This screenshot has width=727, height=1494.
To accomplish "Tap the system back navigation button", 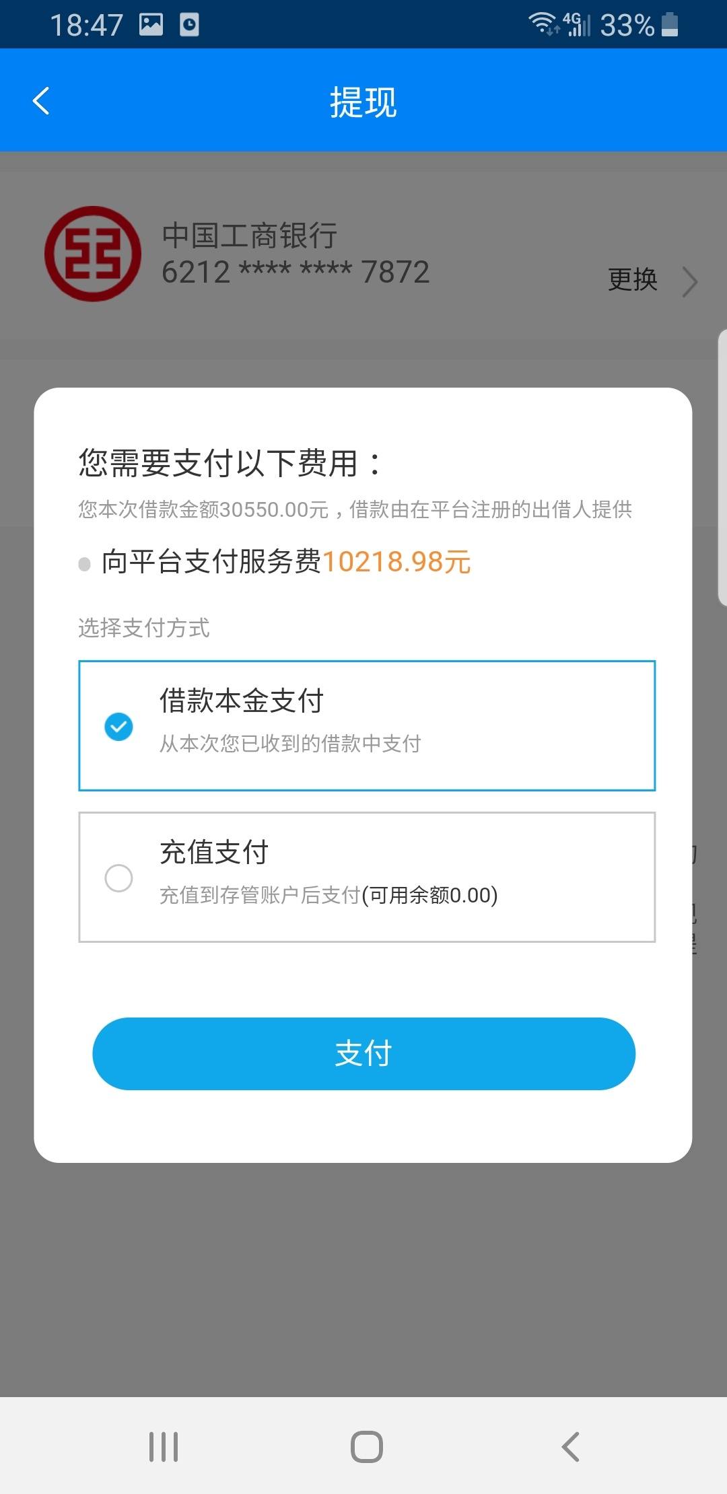I will click(571, 1446).
